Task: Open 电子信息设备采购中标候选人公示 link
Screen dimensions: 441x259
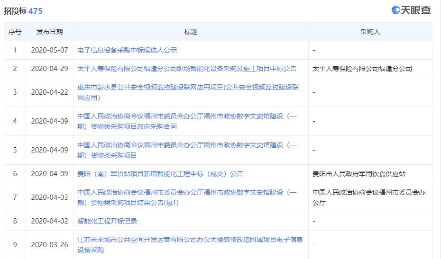Action: tap(127, 50)
